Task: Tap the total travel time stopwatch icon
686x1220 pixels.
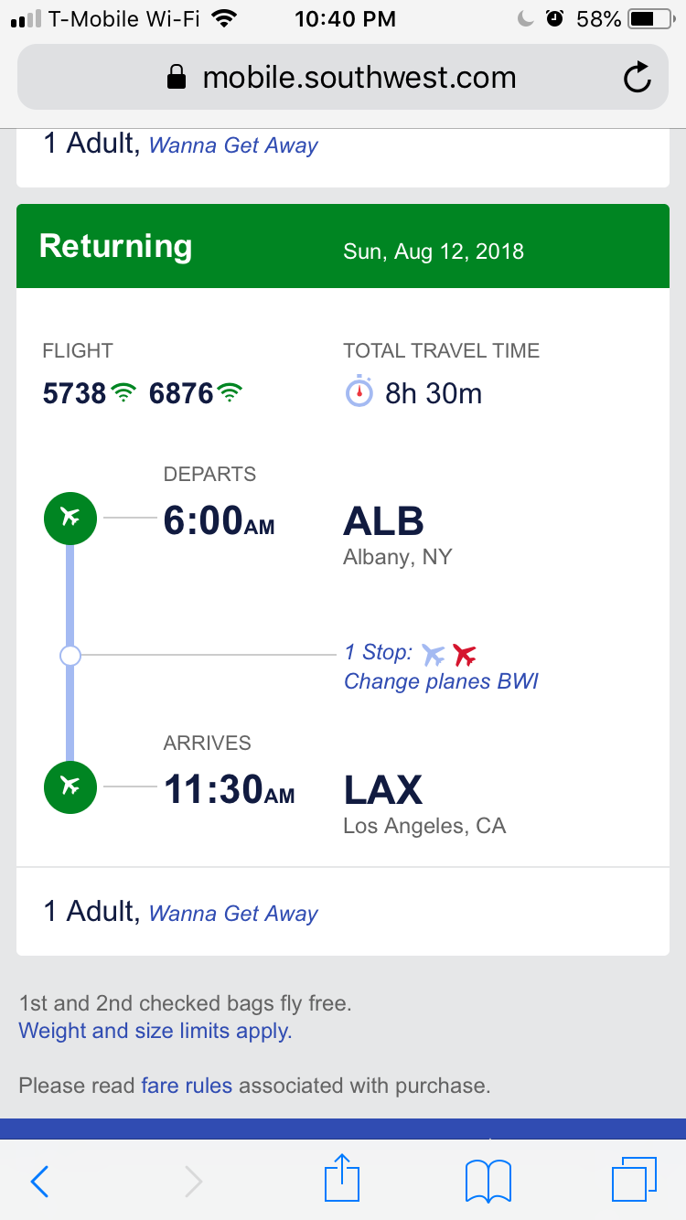Action: click(359, 392)
